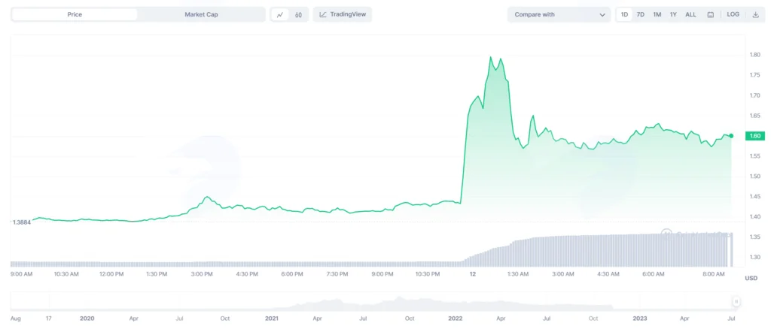Click the chart endpoint green dot
The width and height of the screenshot is (771, 329).
tap(731, 136)
